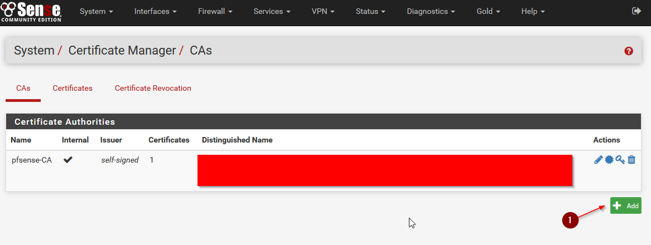
Task: Click Certificate Manager breadcrumb link
Action: click(x=122, y=51)
